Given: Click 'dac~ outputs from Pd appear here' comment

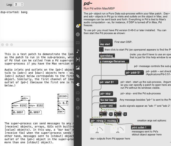Looking at the screenshot, I should click(x=110, y=139).
